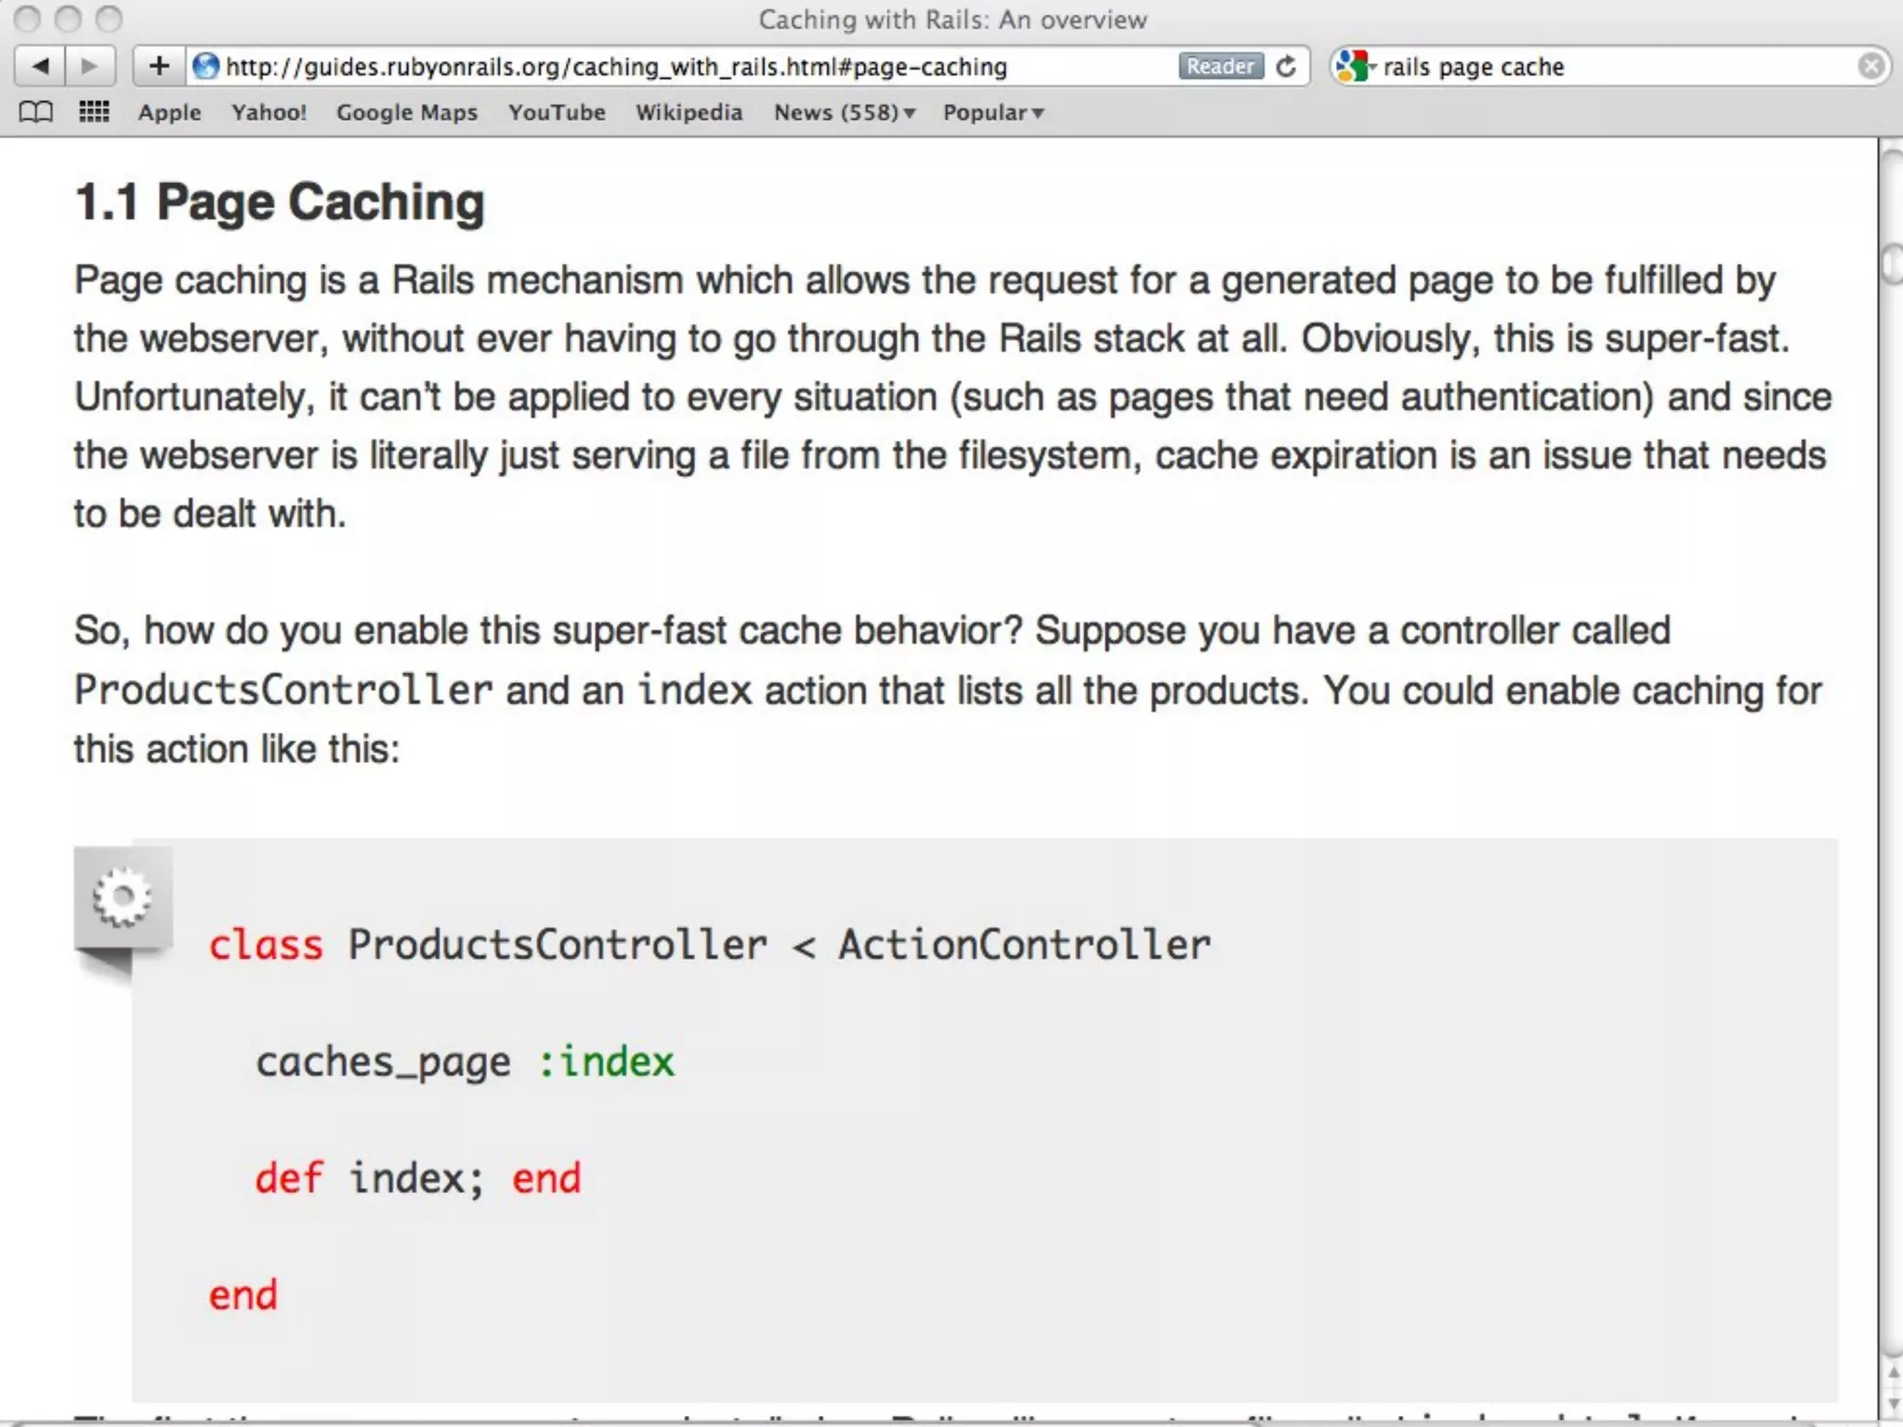
Task: Open the reading list book icon
Action: click(x=36, y=112)
